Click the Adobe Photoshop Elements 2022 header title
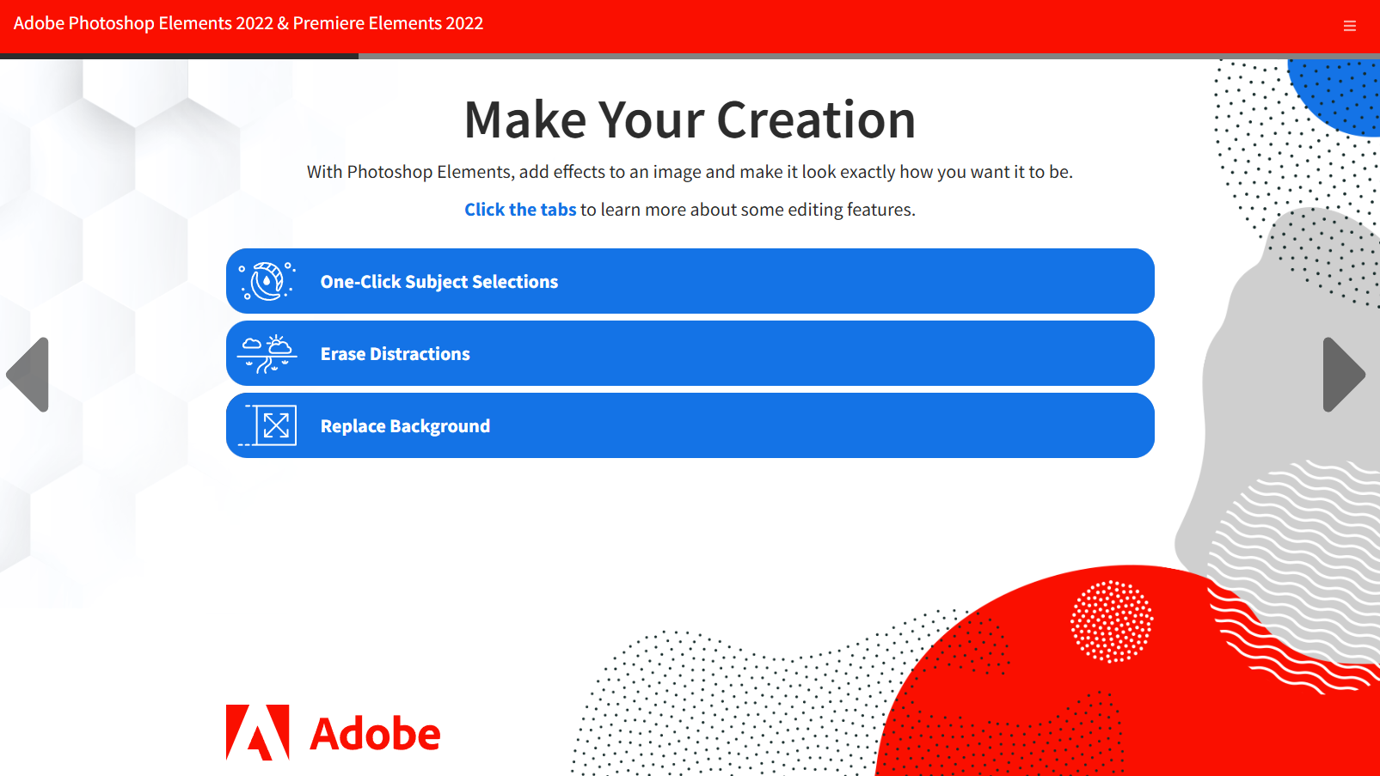This screenshot has width=1380, height=776. click(x=248, y=23)
